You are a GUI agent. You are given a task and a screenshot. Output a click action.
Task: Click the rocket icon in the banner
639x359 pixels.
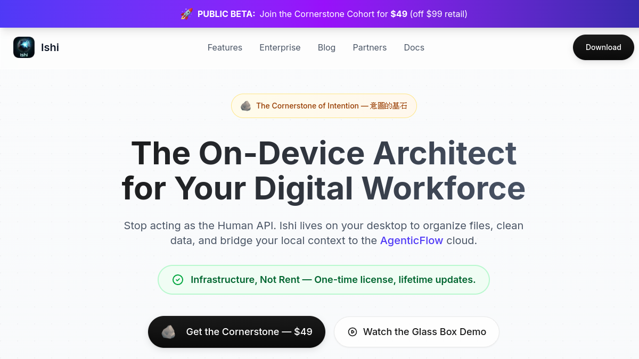186,14
